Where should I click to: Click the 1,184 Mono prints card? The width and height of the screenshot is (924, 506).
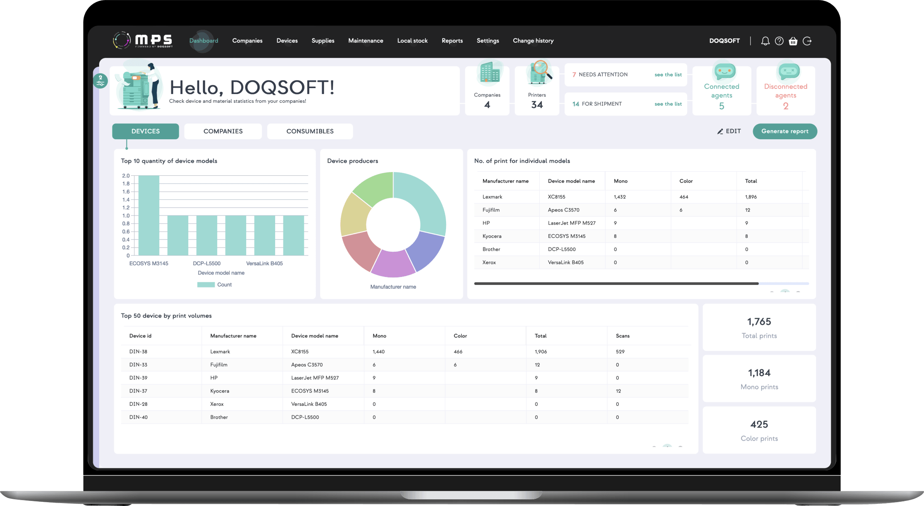point(759,378)
